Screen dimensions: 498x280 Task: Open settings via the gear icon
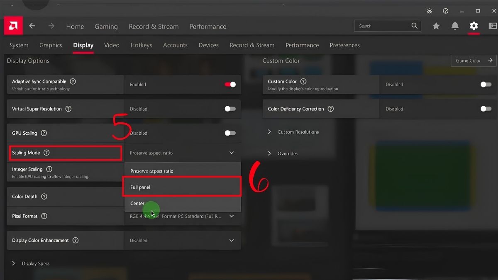[474, 25]
